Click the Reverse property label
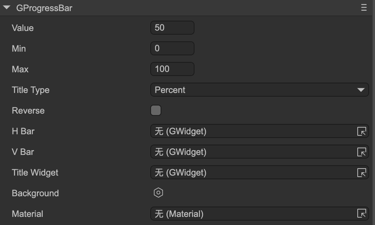 (28, 111)
